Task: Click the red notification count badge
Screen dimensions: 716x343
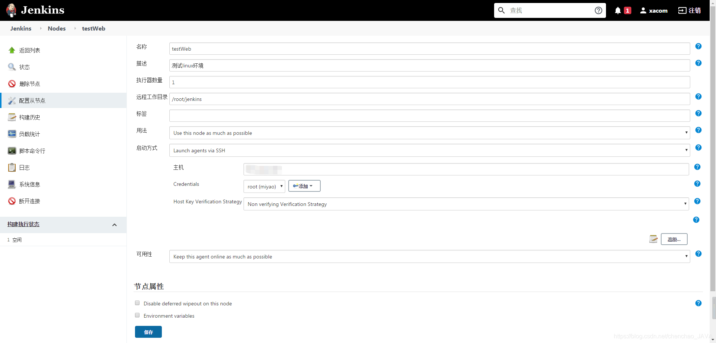Action: pyautogui.click(x=628, y=10)
